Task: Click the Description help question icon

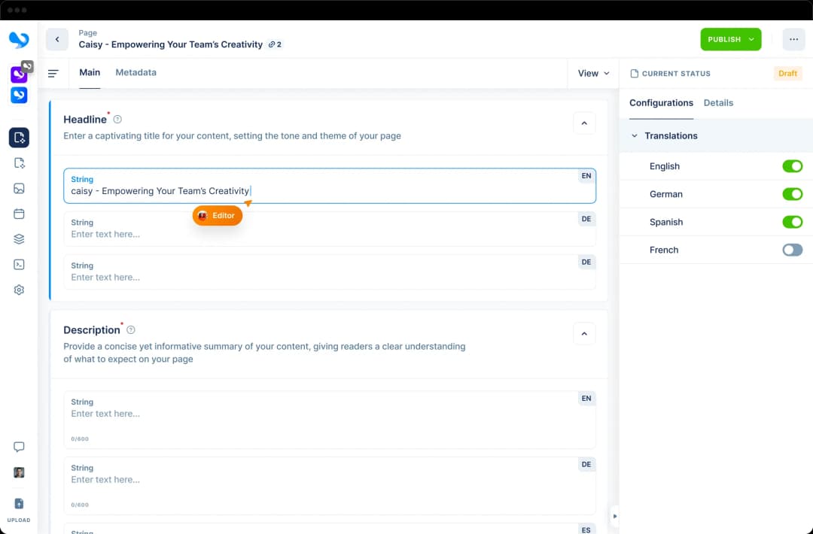Action: coord(131,330)
